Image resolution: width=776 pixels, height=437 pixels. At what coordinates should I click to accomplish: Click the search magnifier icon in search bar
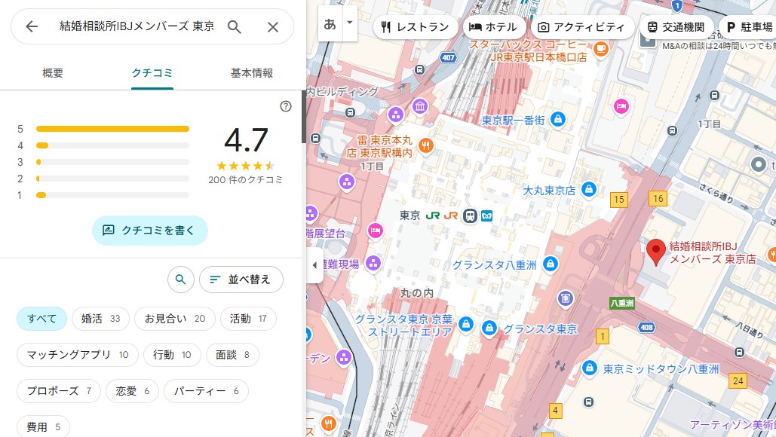click(235, 27)
